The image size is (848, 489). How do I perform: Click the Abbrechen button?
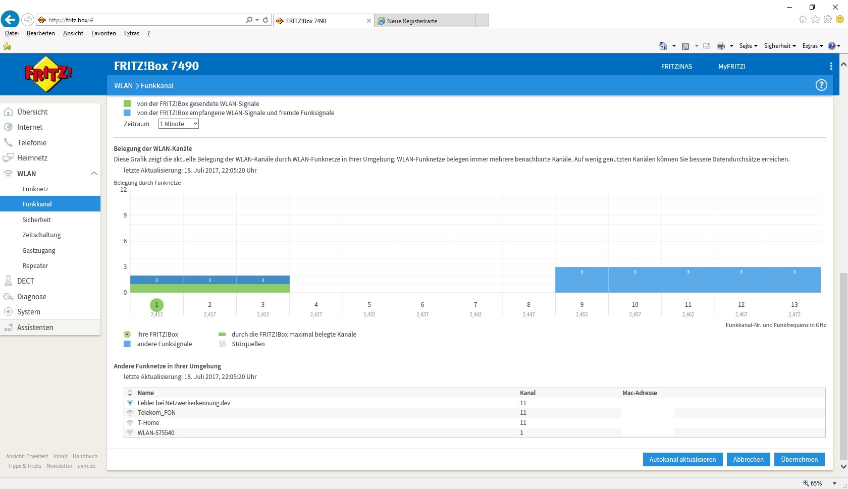[748, 459]
